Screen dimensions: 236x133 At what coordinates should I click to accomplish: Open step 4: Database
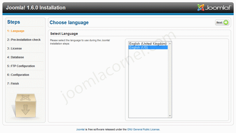(16, 57)
